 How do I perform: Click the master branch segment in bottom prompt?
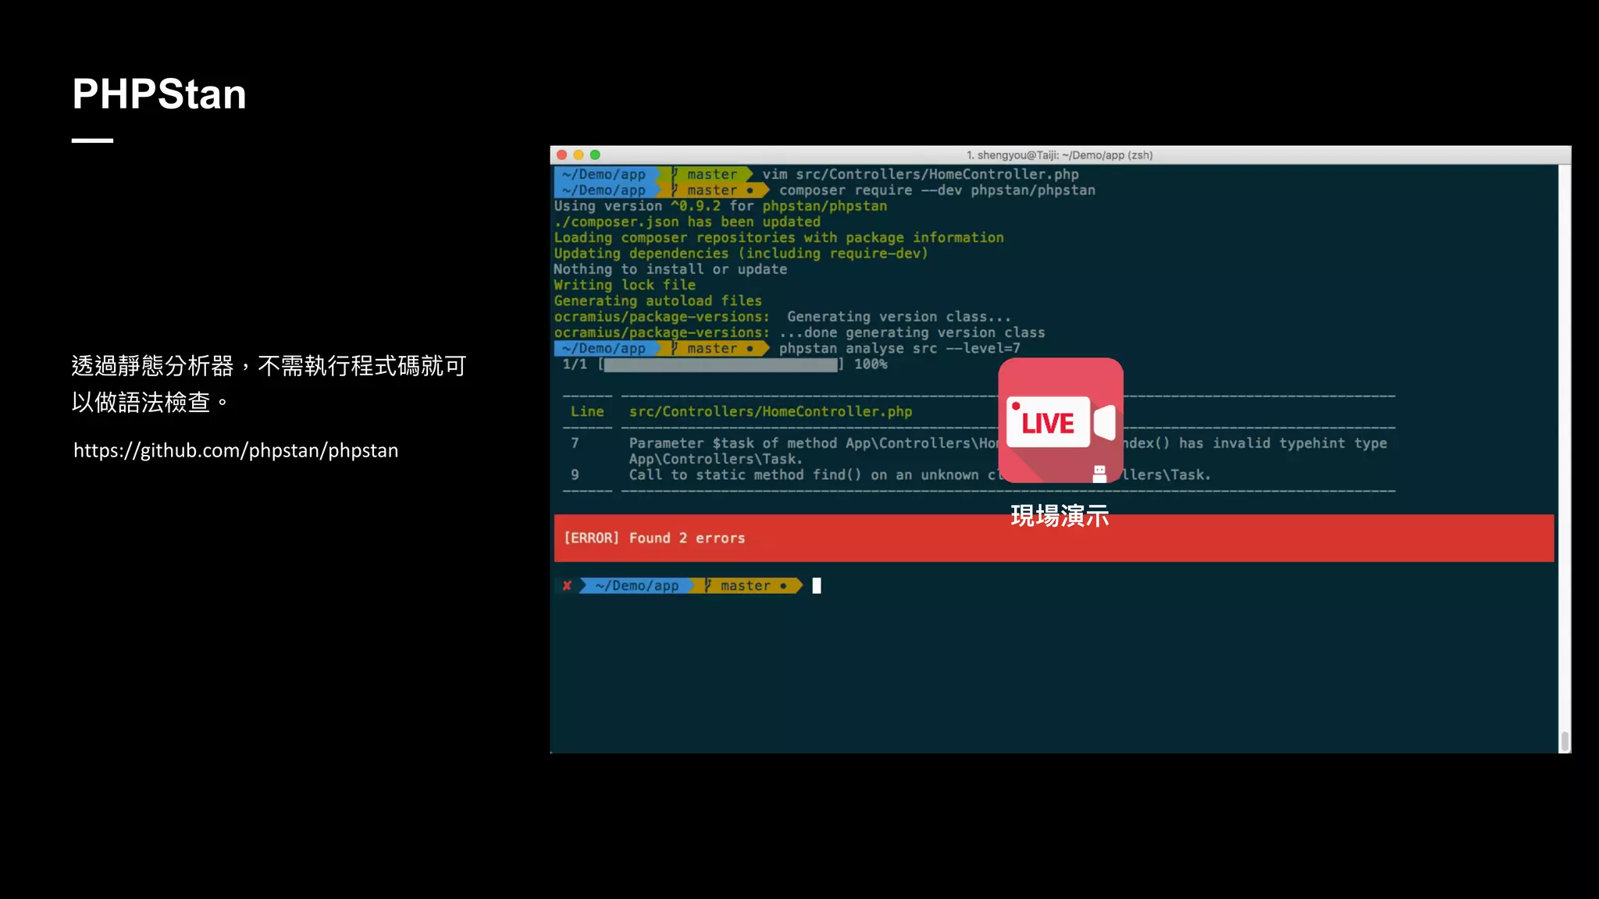pyautogui.click(x=746, y=586)
